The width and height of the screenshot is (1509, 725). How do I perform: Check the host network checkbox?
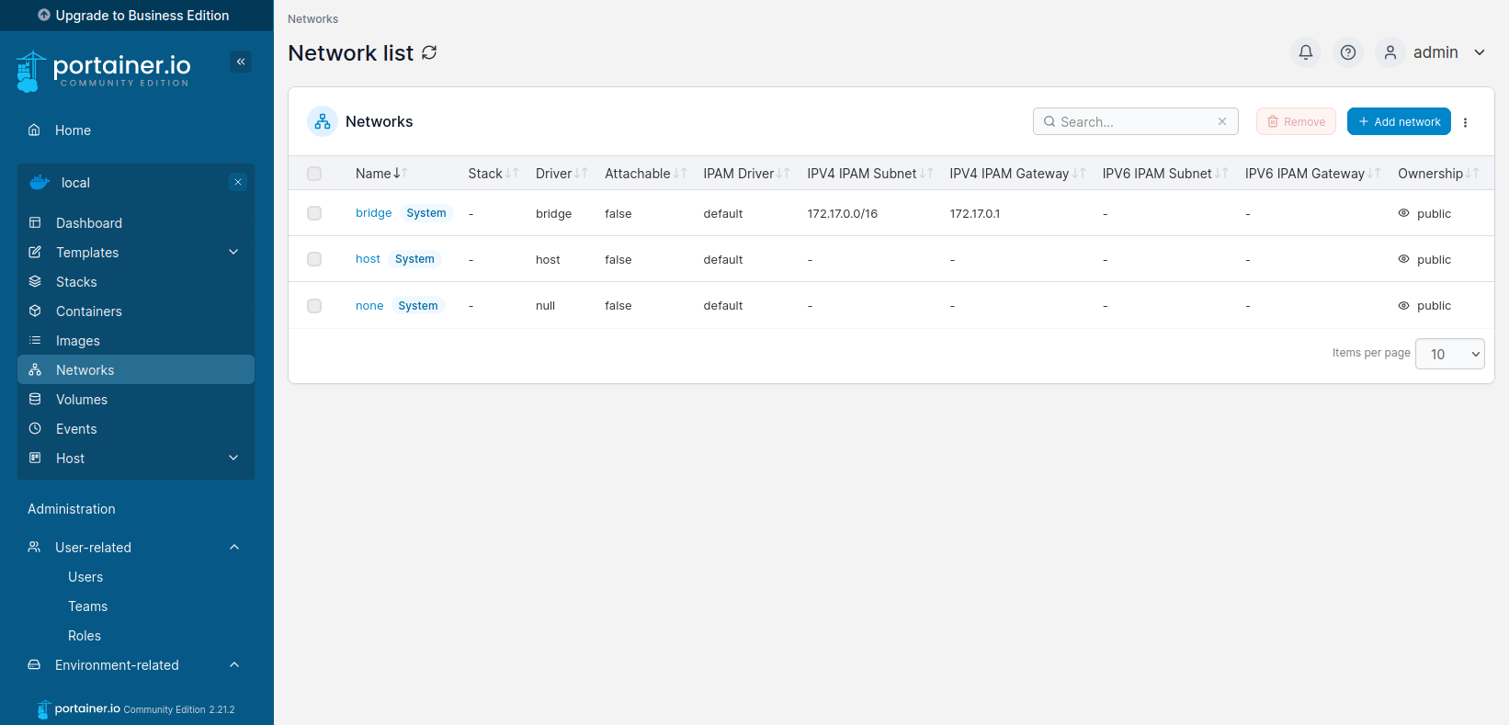[x=314, y=259]
